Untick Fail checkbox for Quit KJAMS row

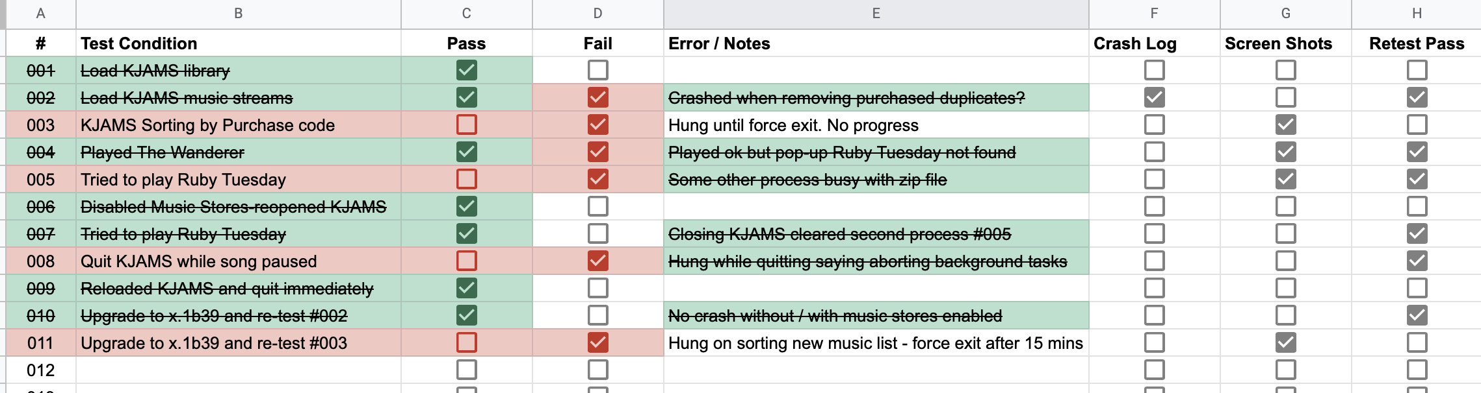pos(597,261)
